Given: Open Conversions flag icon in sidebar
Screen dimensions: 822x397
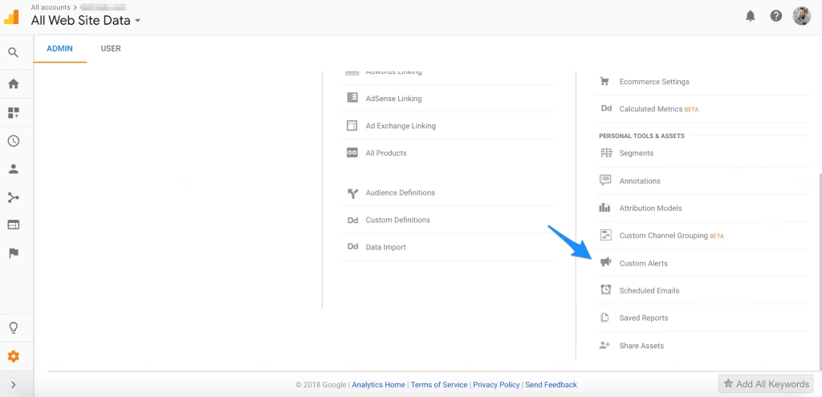Looking at the screenshot, I should [13, 253].
